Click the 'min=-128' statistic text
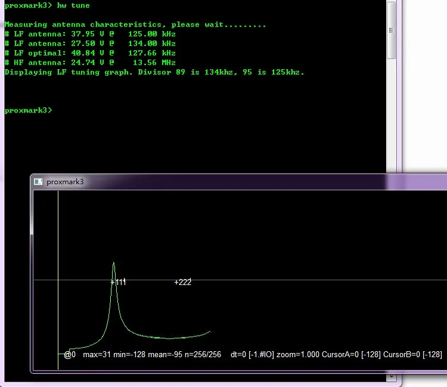 [129, 354]
